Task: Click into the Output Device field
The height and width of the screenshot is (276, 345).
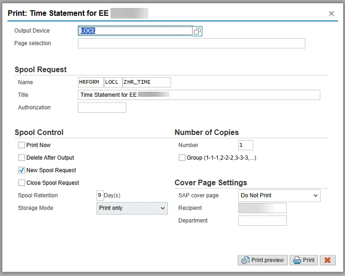Action: tap(135, 31)
